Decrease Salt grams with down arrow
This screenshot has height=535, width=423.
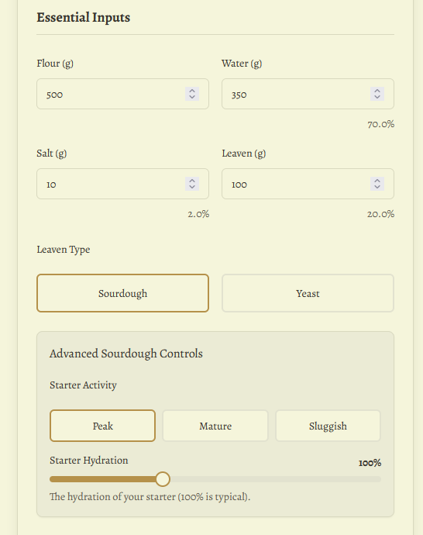192,187
